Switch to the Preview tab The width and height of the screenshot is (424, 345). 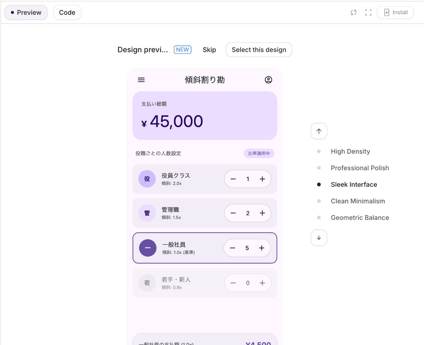point(26,12)
